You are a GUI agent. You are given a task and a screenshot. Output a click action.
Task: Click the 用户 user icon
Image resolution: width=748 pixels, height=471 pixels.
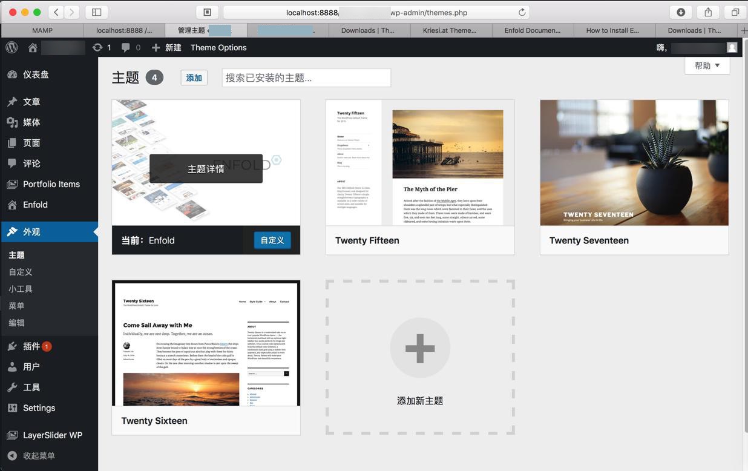tap(12, 367)
